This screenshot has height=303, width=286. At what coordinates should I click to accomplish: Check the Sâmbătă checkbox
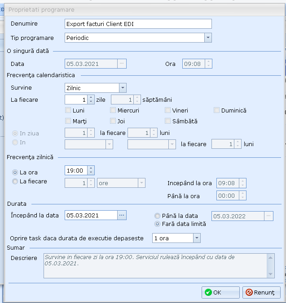(167, 121)
